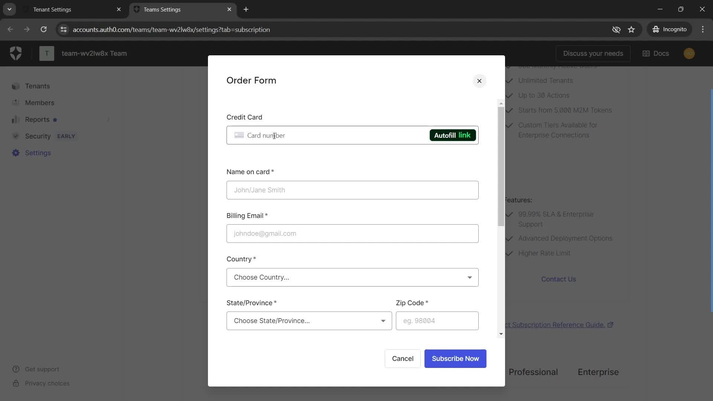Image resolution: width=713 pixels, height=401 pixels.
Task: Open Reports in the sidebar
Action: point(37,120)
